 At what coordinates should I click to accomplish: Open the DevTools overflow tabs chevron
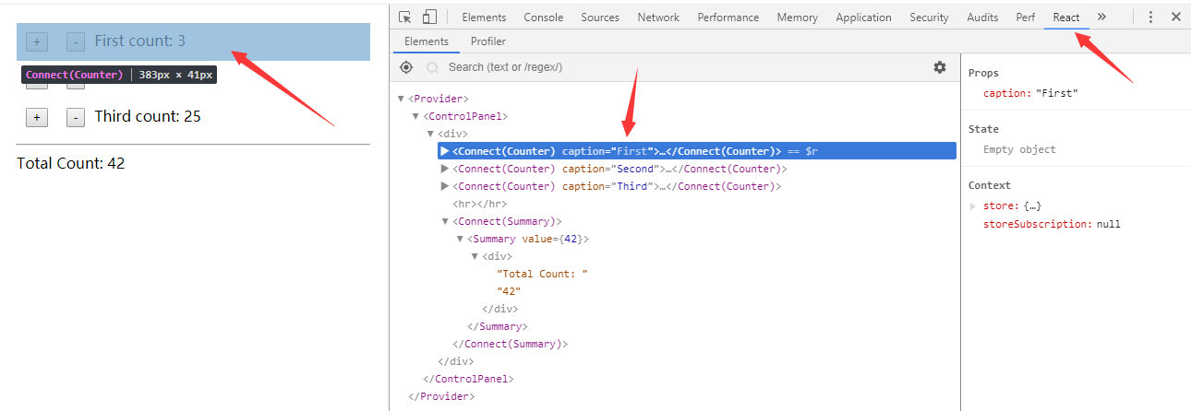click(1101, 17)
